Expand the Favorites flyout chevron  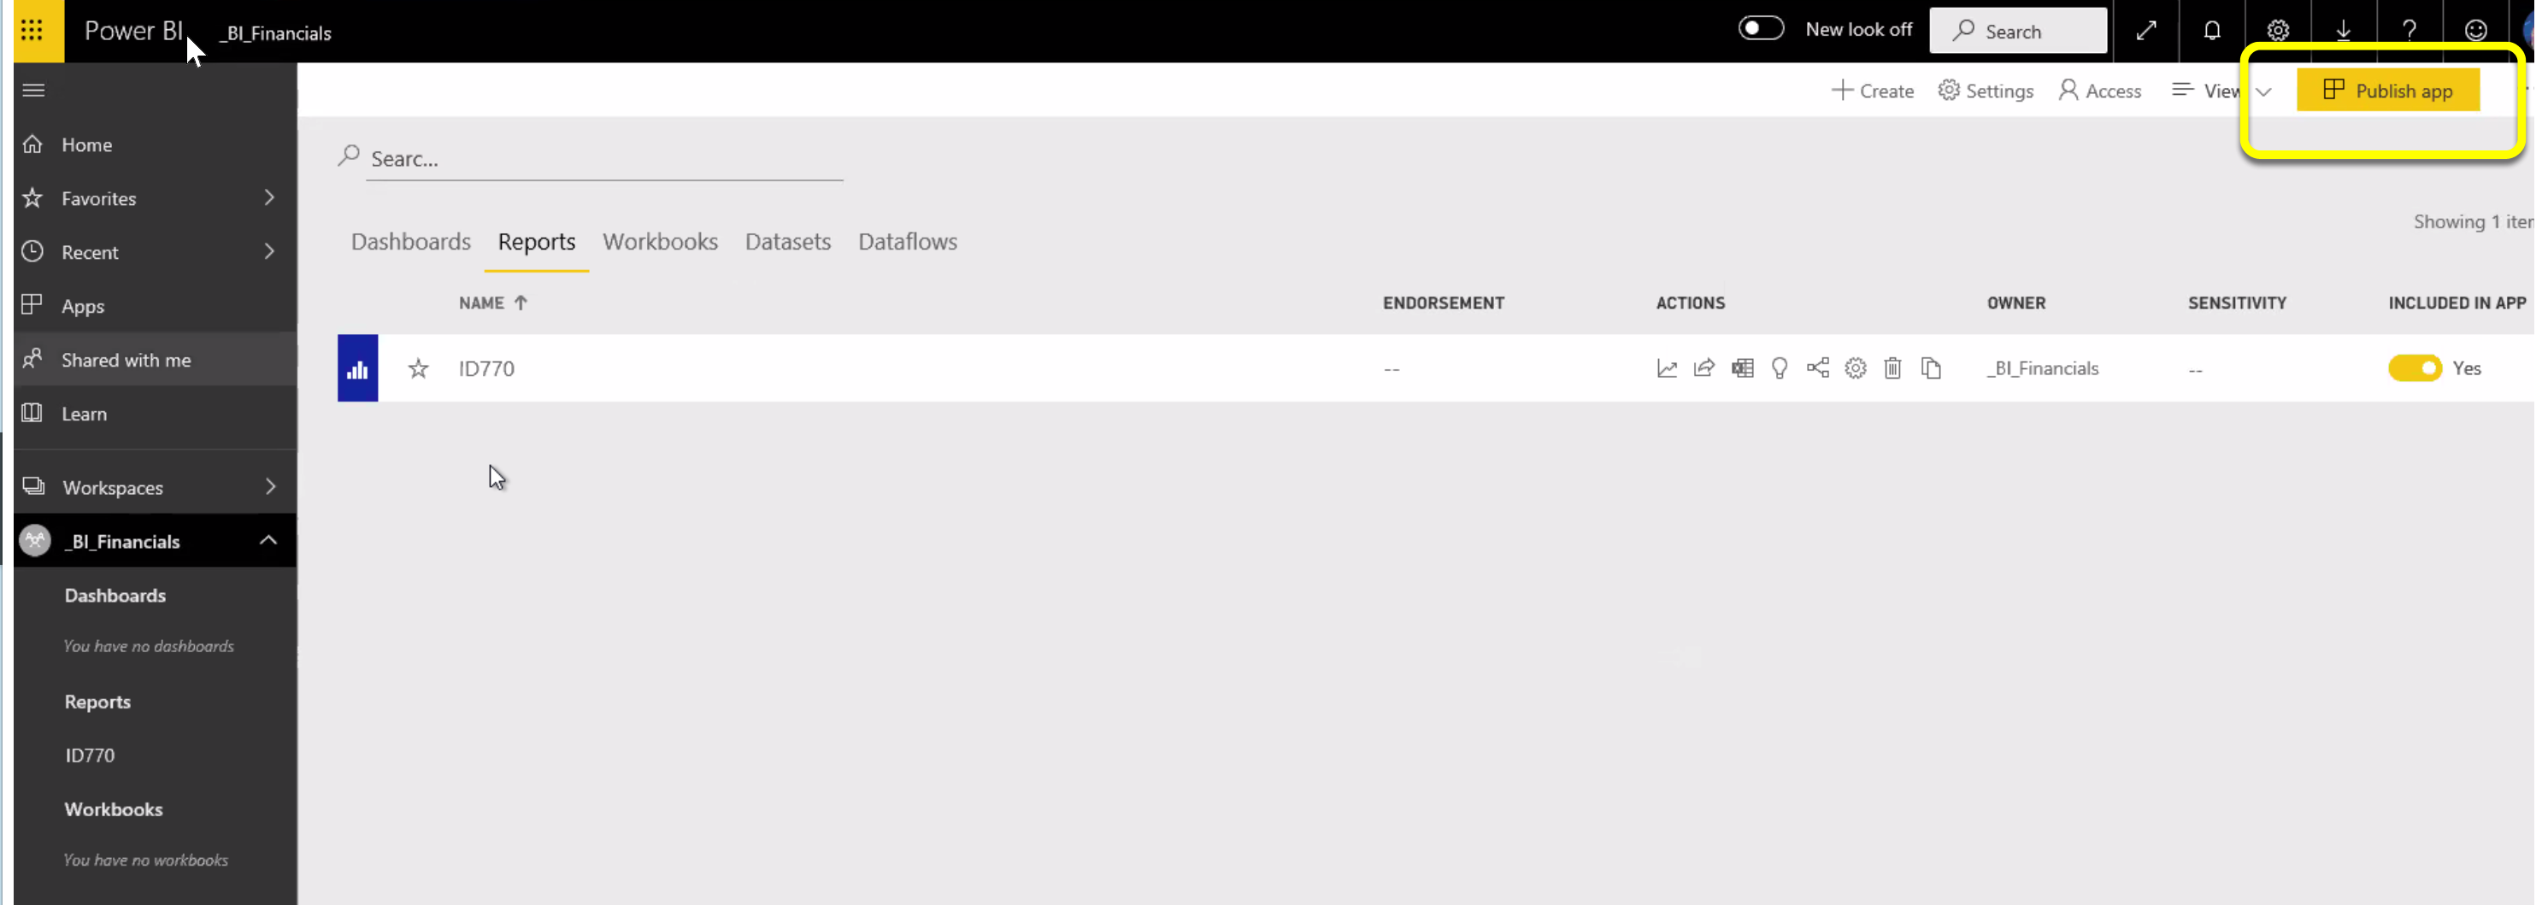(x=268, y=198)
